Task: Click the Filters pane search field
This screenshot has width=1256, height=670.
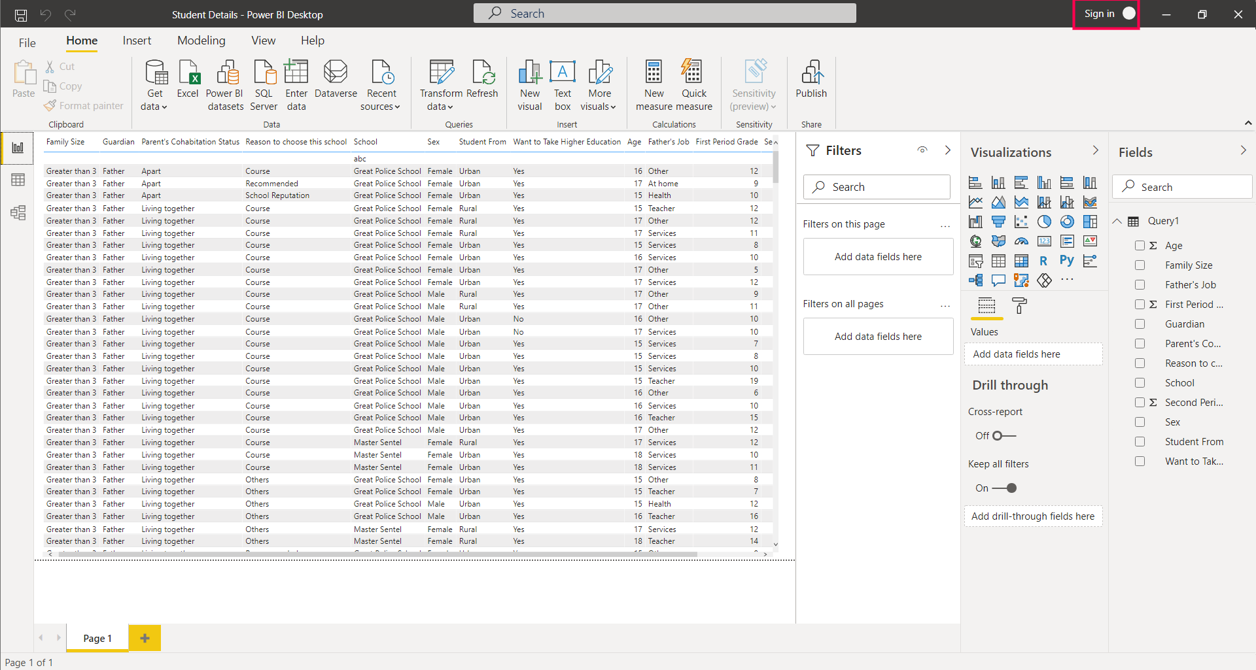Action: tap(877, 187)
